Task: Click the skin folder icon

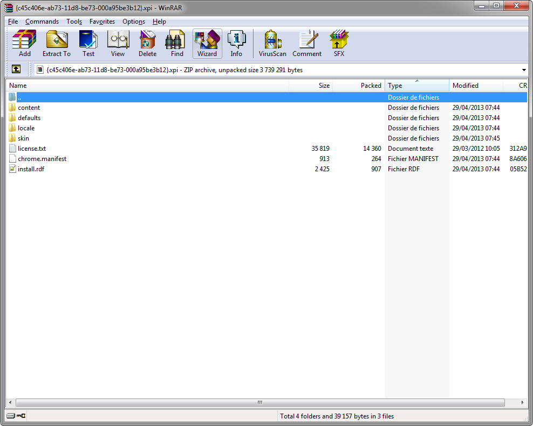Action: pyautogui.click(x=12, y=138)
